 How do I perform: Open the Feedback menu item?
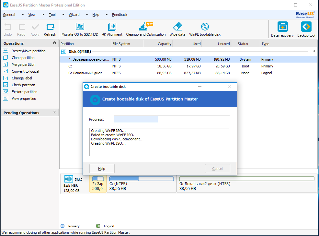[x=120, y=15]
